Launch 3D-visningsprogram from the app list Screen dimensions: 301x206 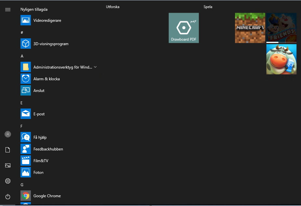pos(26,44)
